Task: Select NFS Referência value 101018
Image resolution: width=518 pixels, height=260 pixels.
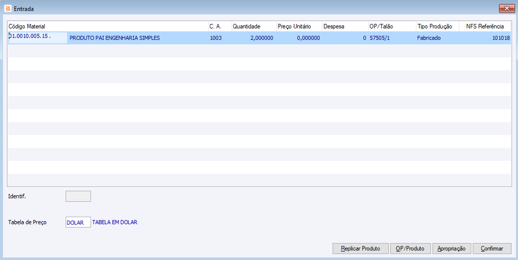Action: coord(501,38)
